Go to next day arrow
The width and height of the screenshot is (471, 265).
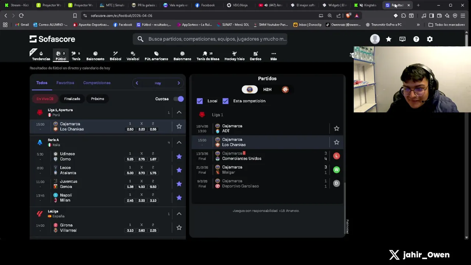click(179, 83)
